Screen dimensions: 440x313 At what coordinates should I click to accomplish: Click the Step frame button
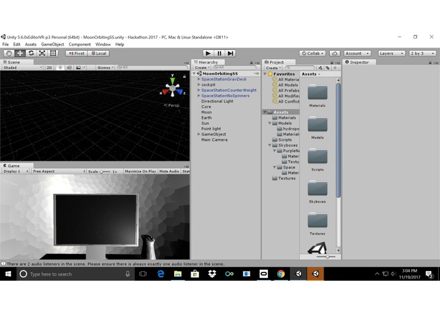pyautogui.click(x=230, y=53)
